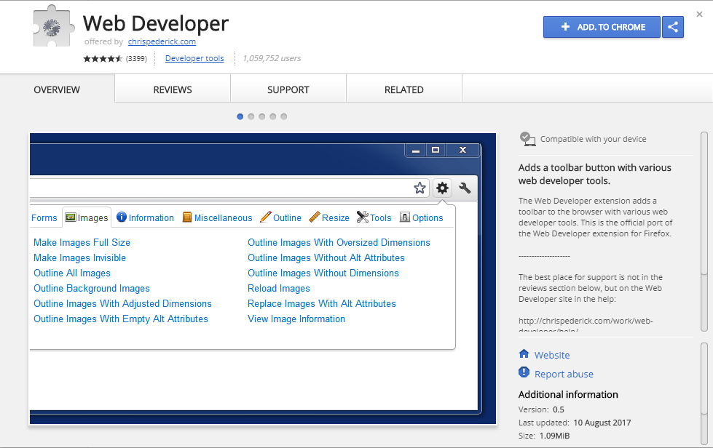Screen dimensions: 713x448
Task: Switch to the Support tab
Action: tap(288, 89)
